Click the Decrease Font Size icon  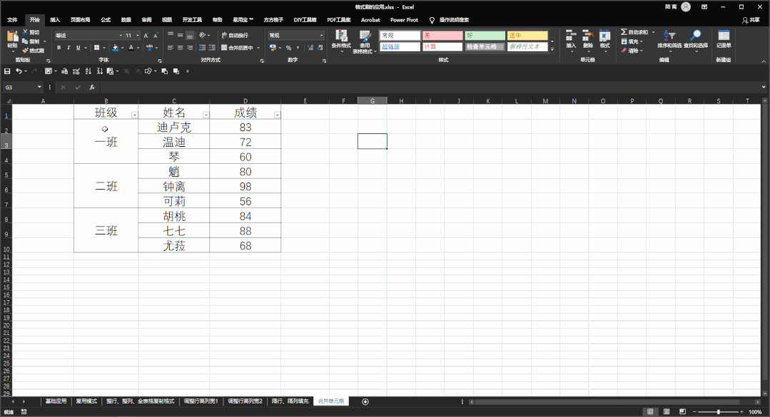tap(156, 36)
